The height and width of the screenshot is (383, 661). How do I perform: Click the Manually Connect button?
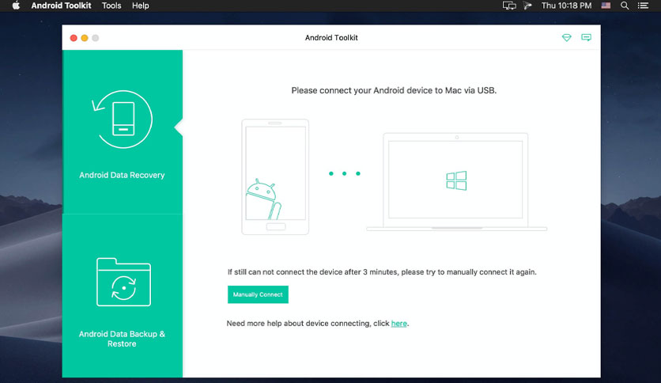point(258,294)
